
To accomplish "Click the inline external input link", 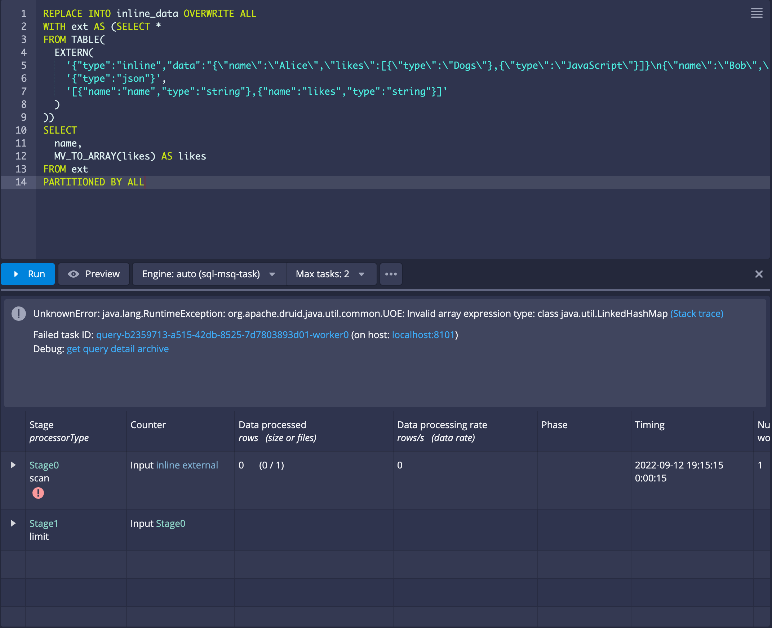I will [x=187, y=465].
